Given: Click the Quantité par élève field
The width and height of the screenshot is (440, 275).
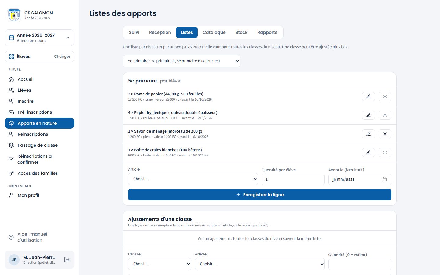Looking at the screenshot, I should coord(293,179).
